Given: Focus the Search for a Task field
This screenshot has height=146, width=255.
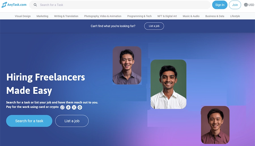Looking at the screenshot, I should click(120, 5).
